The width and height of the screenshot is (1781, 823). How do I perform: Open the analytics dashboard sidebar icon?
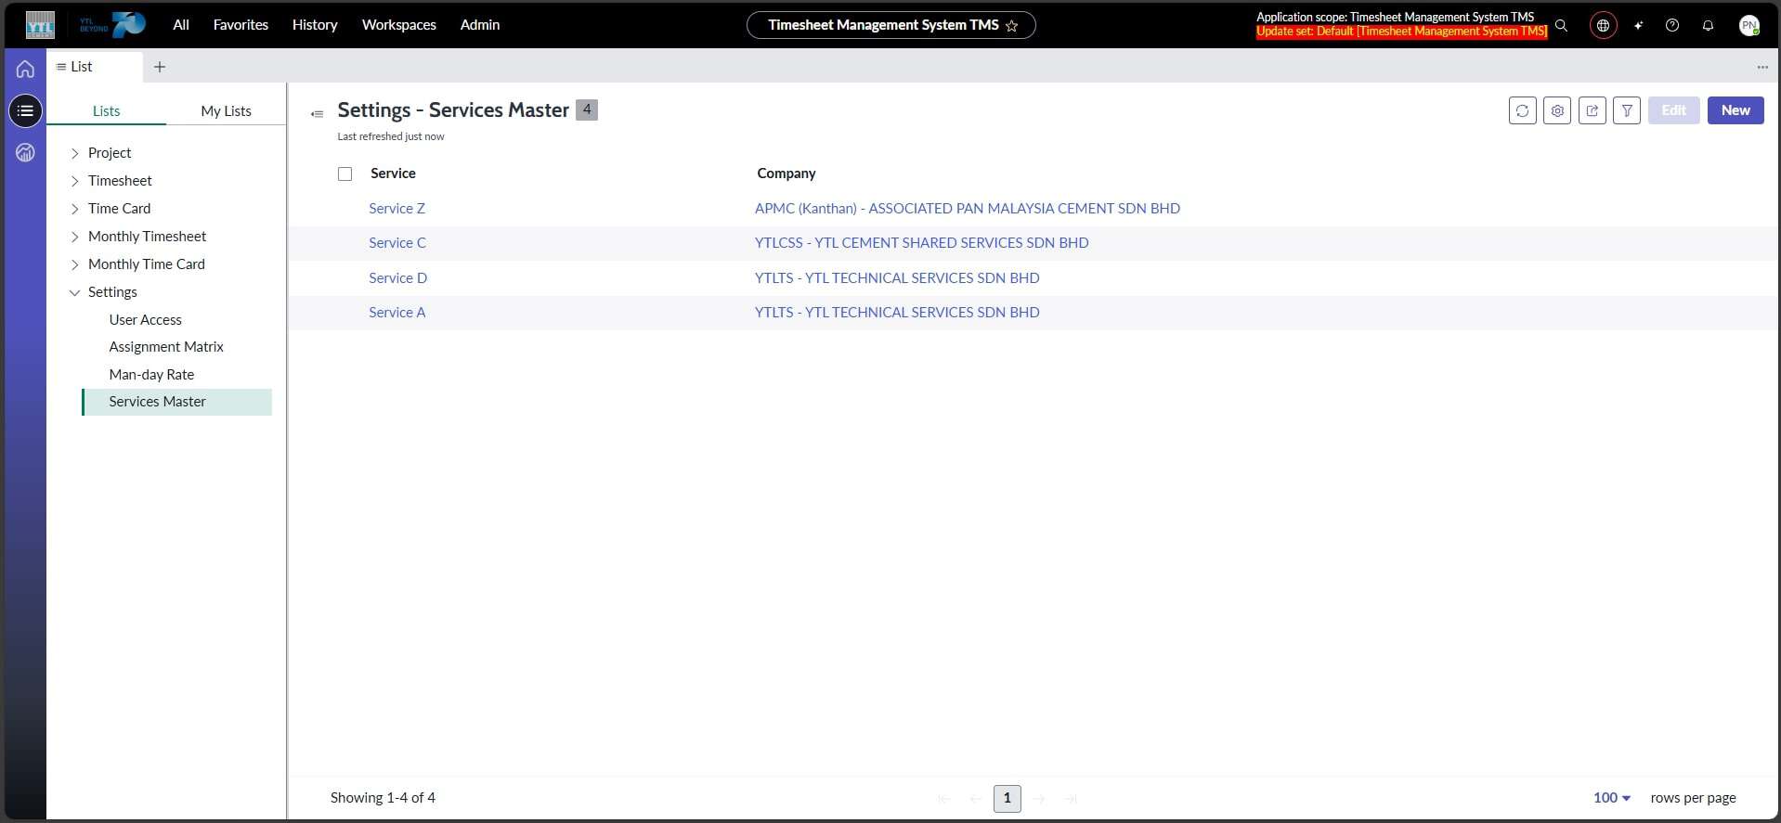[25, 152]
